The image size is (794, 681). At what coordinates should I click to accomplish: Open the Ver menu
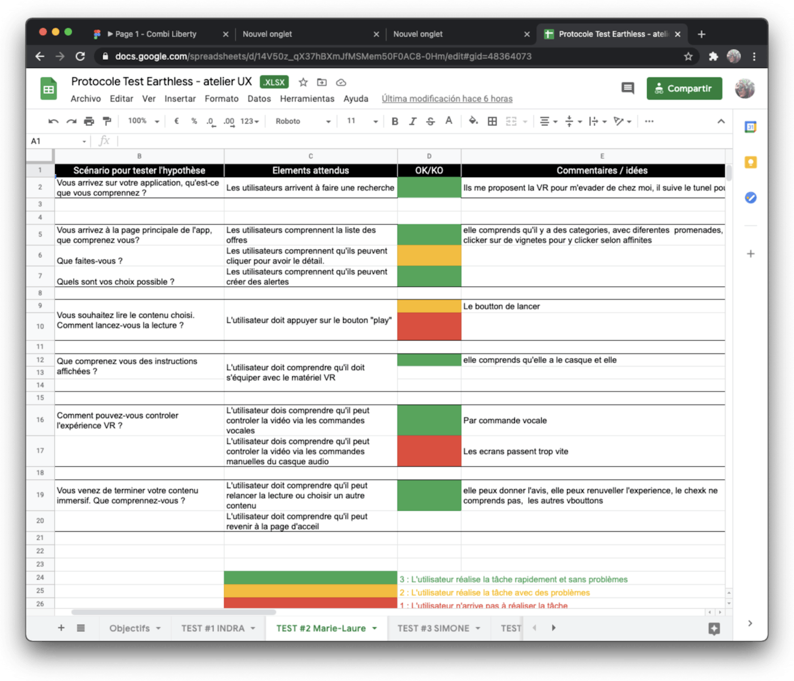[x=149, y=99]
